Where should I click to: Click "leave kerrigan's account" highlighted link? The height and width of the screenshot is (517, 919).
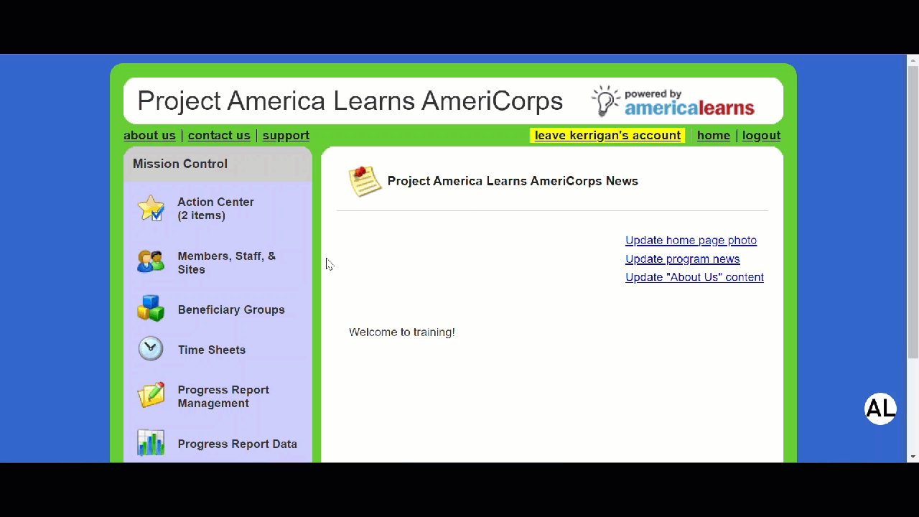[x=607, y=136]
